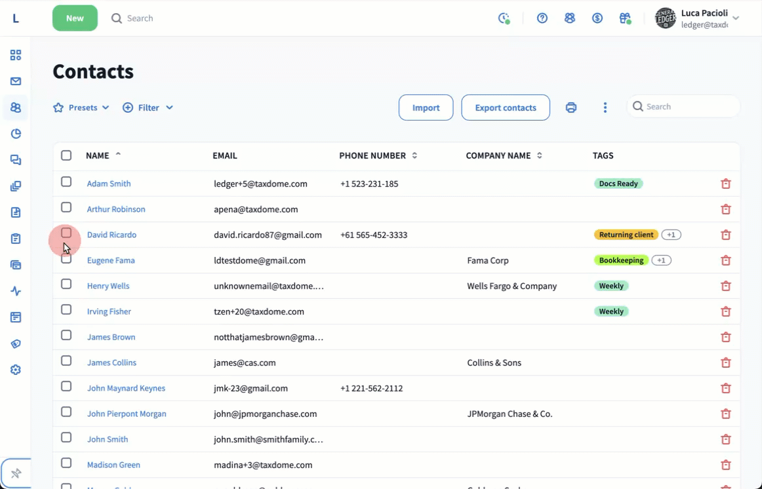Viewport: 762px width, 489px height.
Task: Toggle the select-all checkbox in table header
Action: pos(66,155)
